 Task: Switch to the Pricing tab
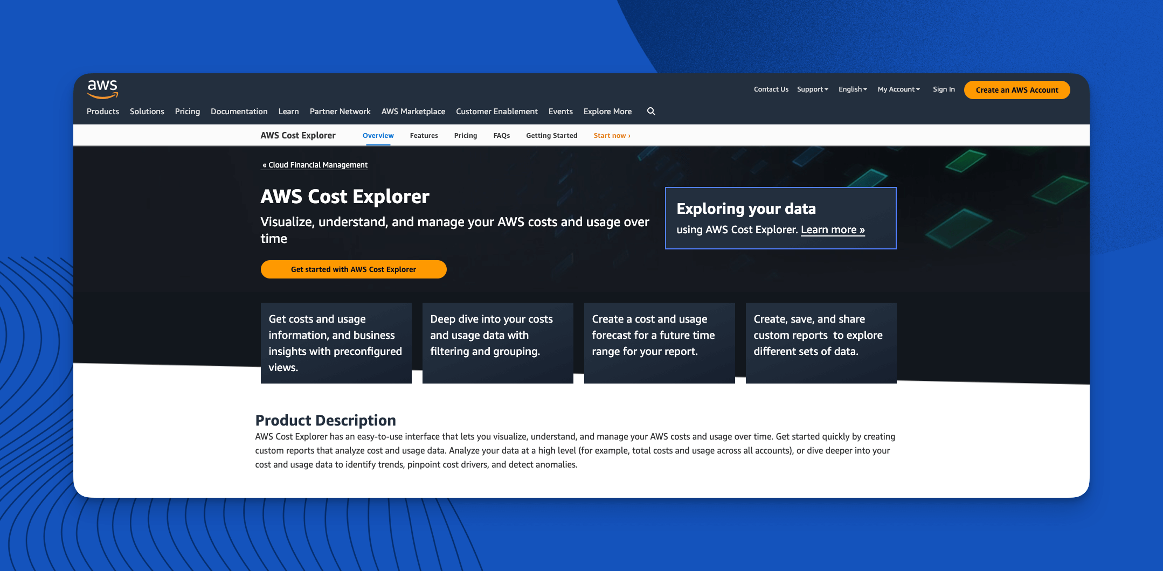click(465, 135)
